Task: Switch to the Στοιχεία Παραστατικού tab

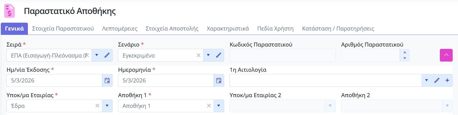Action: 63,28
